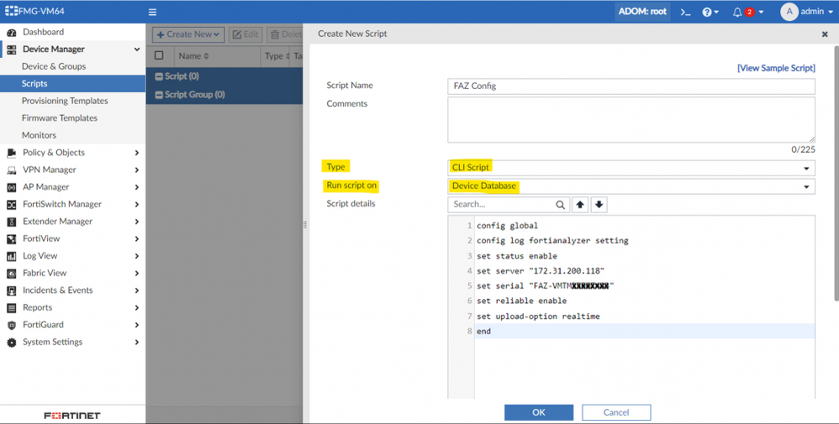The width and height of the screenshot is (839, 424).
Task: Click the Policy & Objects icon
Action: click(11, 153)
